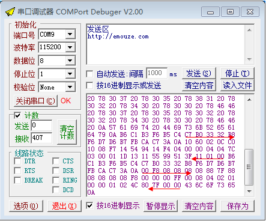Toggle the DTR line status checkbox

(x=17, y=161)
